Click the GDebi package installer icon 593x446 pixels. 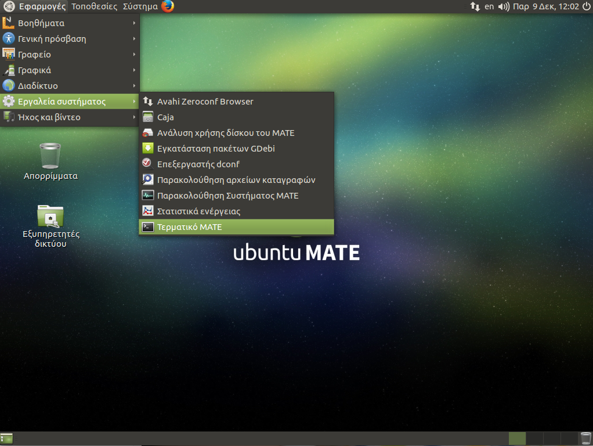click(x=148, y=149)
